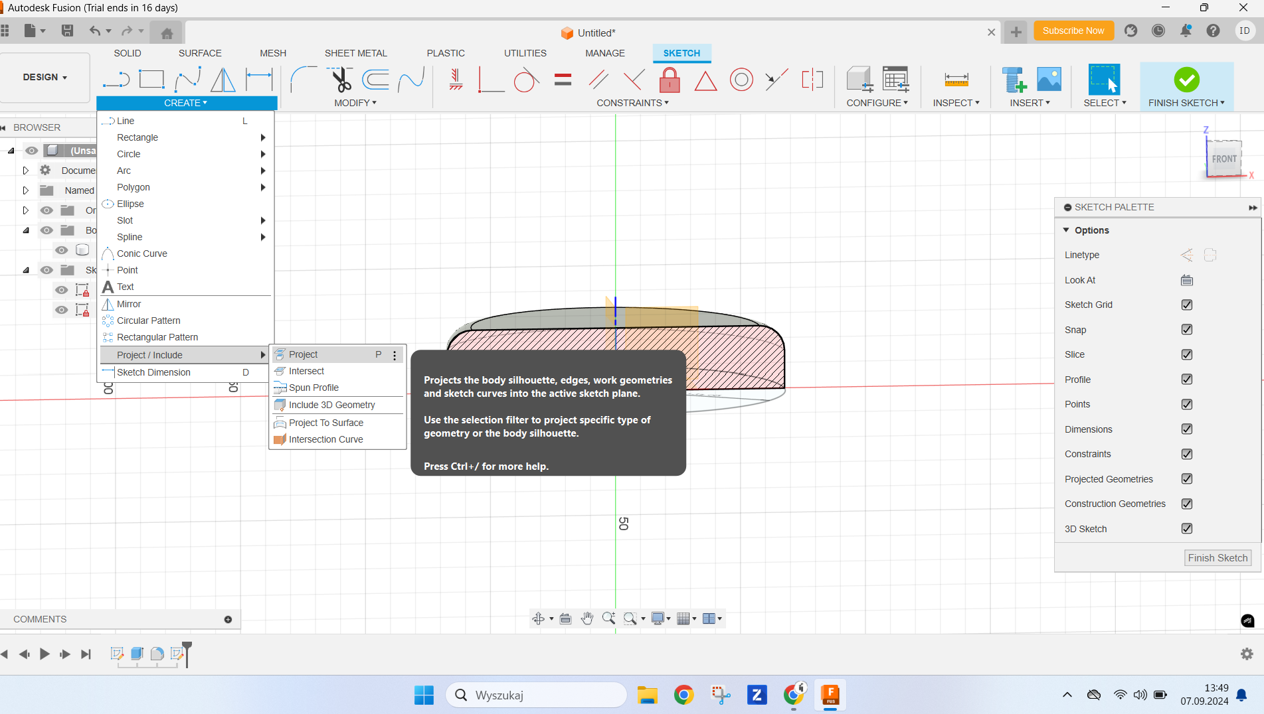This screenshot has height=714, width=1264.
Task: Toggle the Sketch Grid checkbox
Action: click(1187, 305)
